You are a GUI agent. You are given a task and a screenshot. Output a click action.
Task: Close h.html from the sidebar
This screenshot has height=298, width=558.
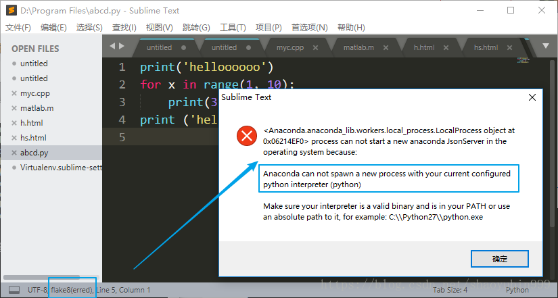coord(14,123)
